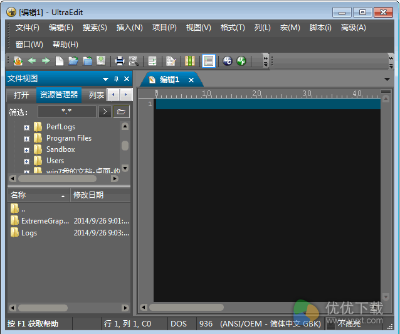Open the 列(L) menu
The image size is (400, 334).
click(x=263, y=28)
